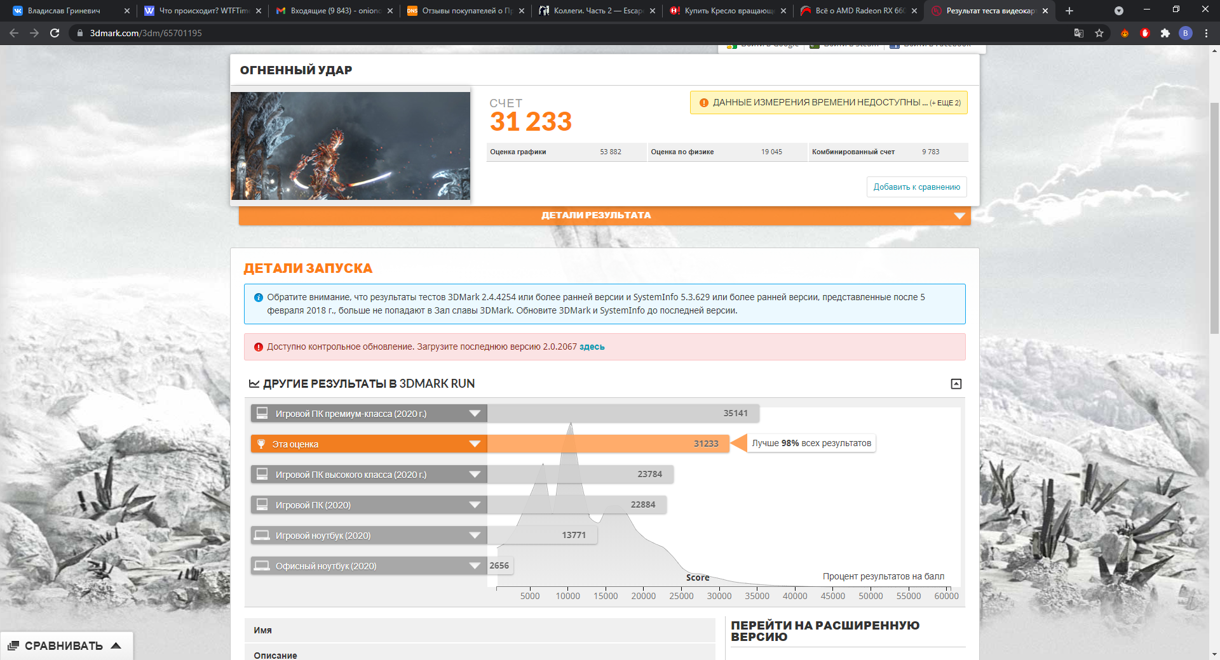Close the Что происходит? WTFTime tab
This screenshot has height=660, width=1220.
pos(259,11)
